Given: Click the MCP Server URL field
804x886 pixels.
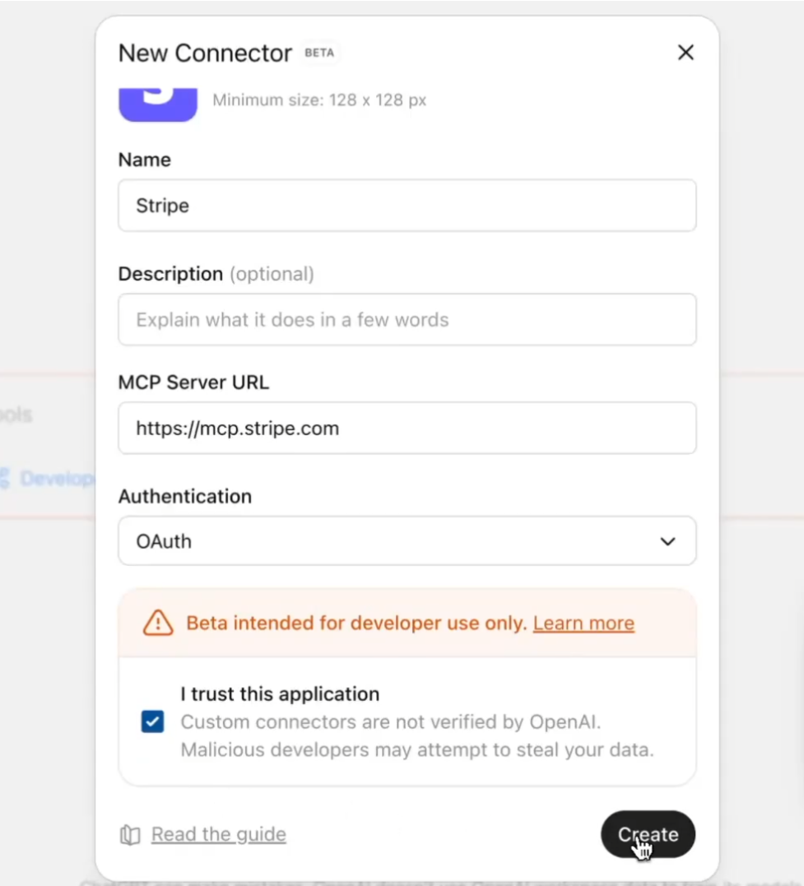Looking at the screenshot, I should [407, 429].
